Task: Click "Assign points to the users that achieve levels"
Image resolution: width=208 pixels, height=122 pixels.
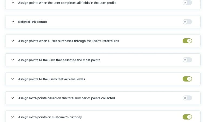Action: click(x=51, y=79)
